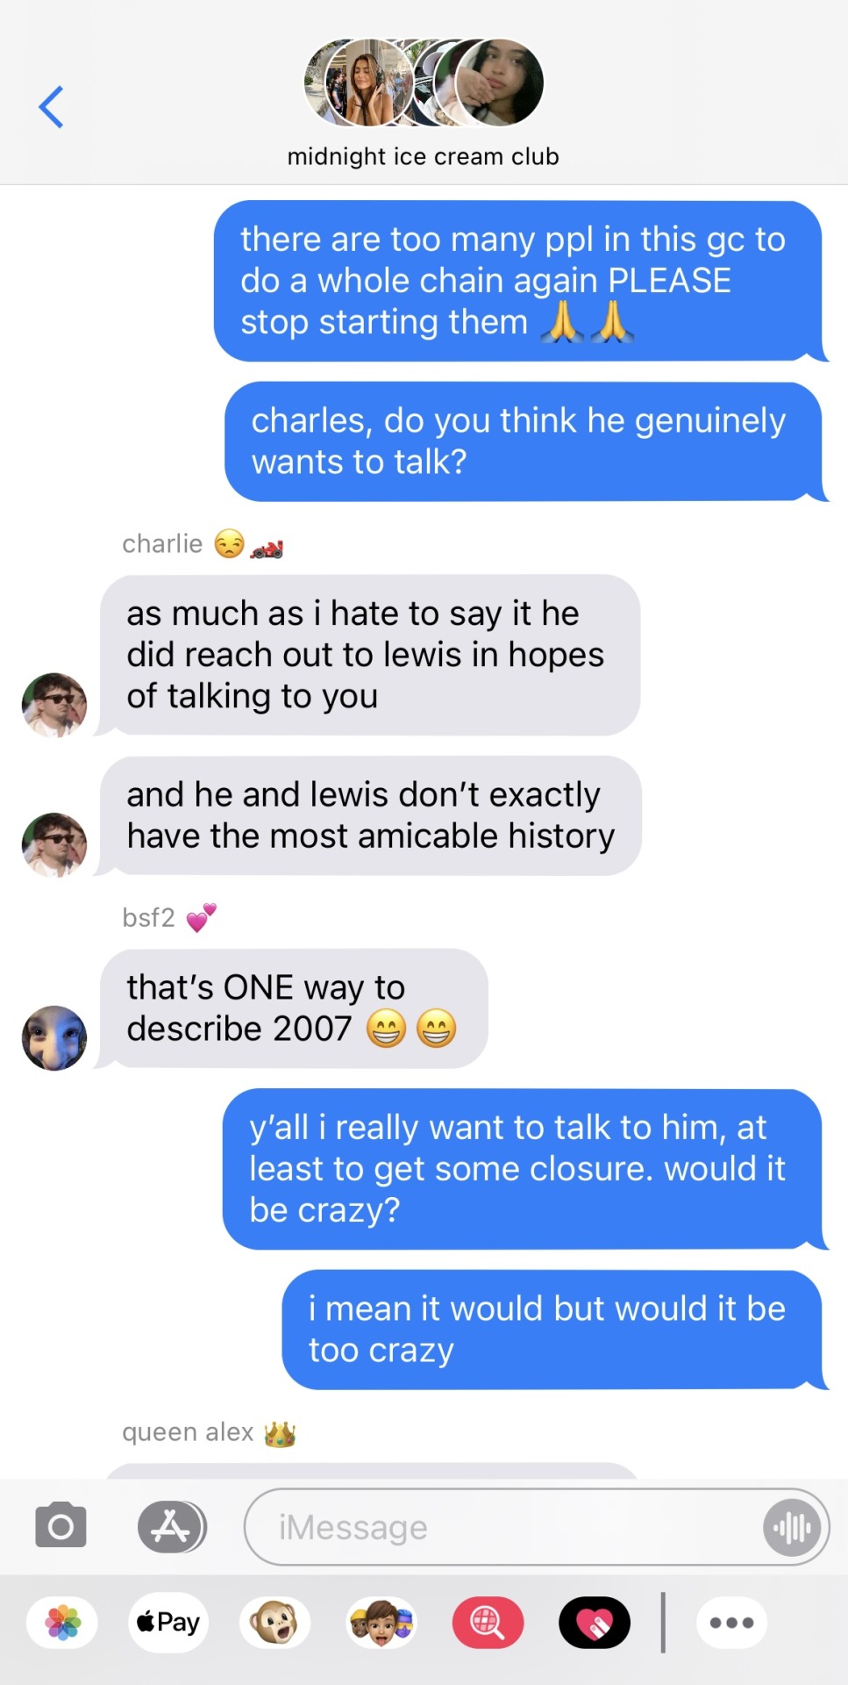Open the red globe image search app

point(488,1623)
